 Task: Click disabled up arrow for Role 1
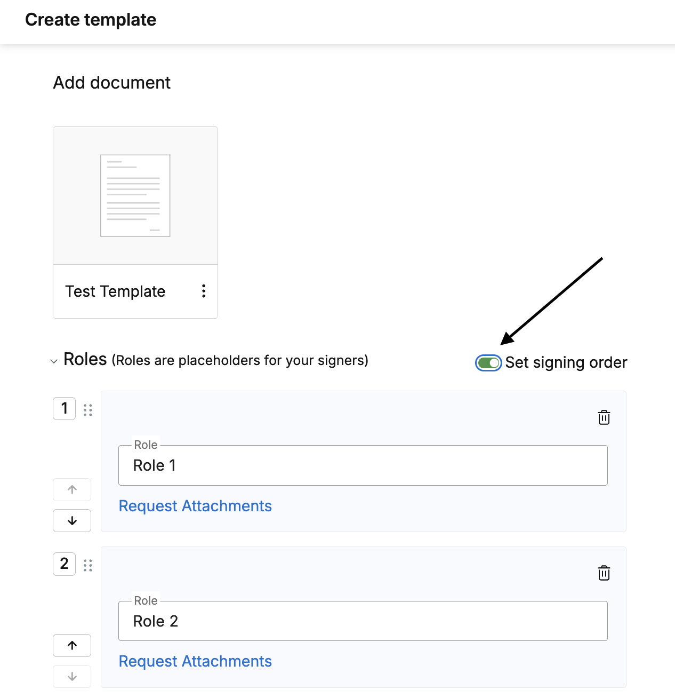click(72, 489)
